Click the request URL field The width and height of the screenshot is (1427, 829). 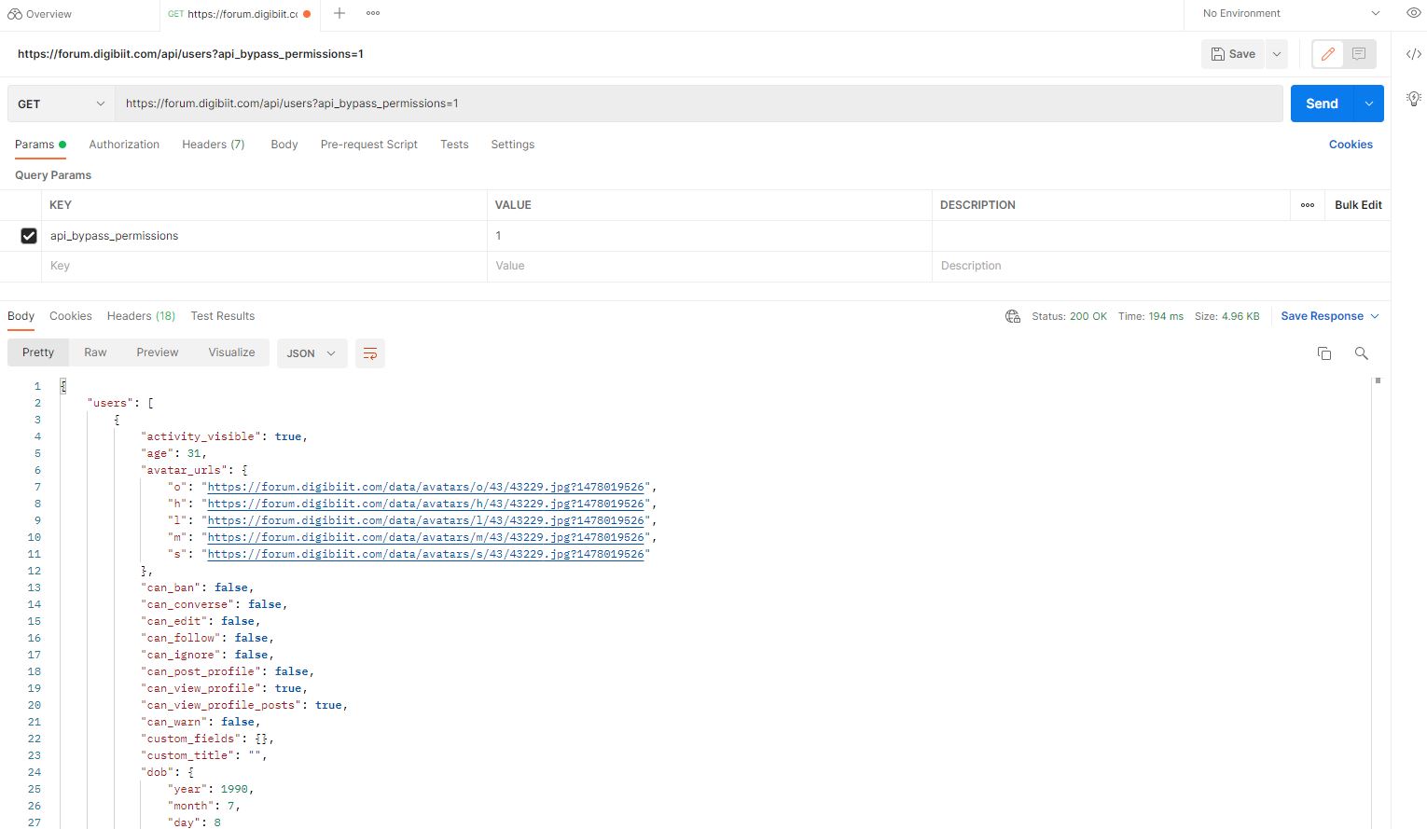(x=699, y=104)
